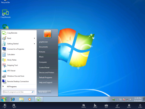145x109 pixels.
Task: Tap the system power icon
Action: (140, 106)
